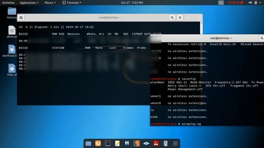Click 'wlan0mon' interface name
The image size is (264, 148).
coord(157,82)
